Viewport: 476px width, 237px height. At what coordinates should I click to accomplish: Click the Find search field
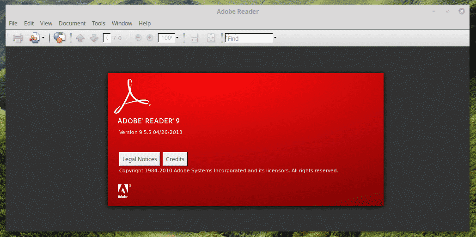click(249, 38)
